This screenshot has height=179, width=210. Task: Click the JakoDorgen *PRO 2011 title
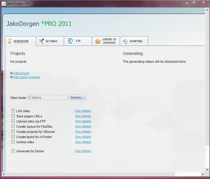(x=39, y=24)
